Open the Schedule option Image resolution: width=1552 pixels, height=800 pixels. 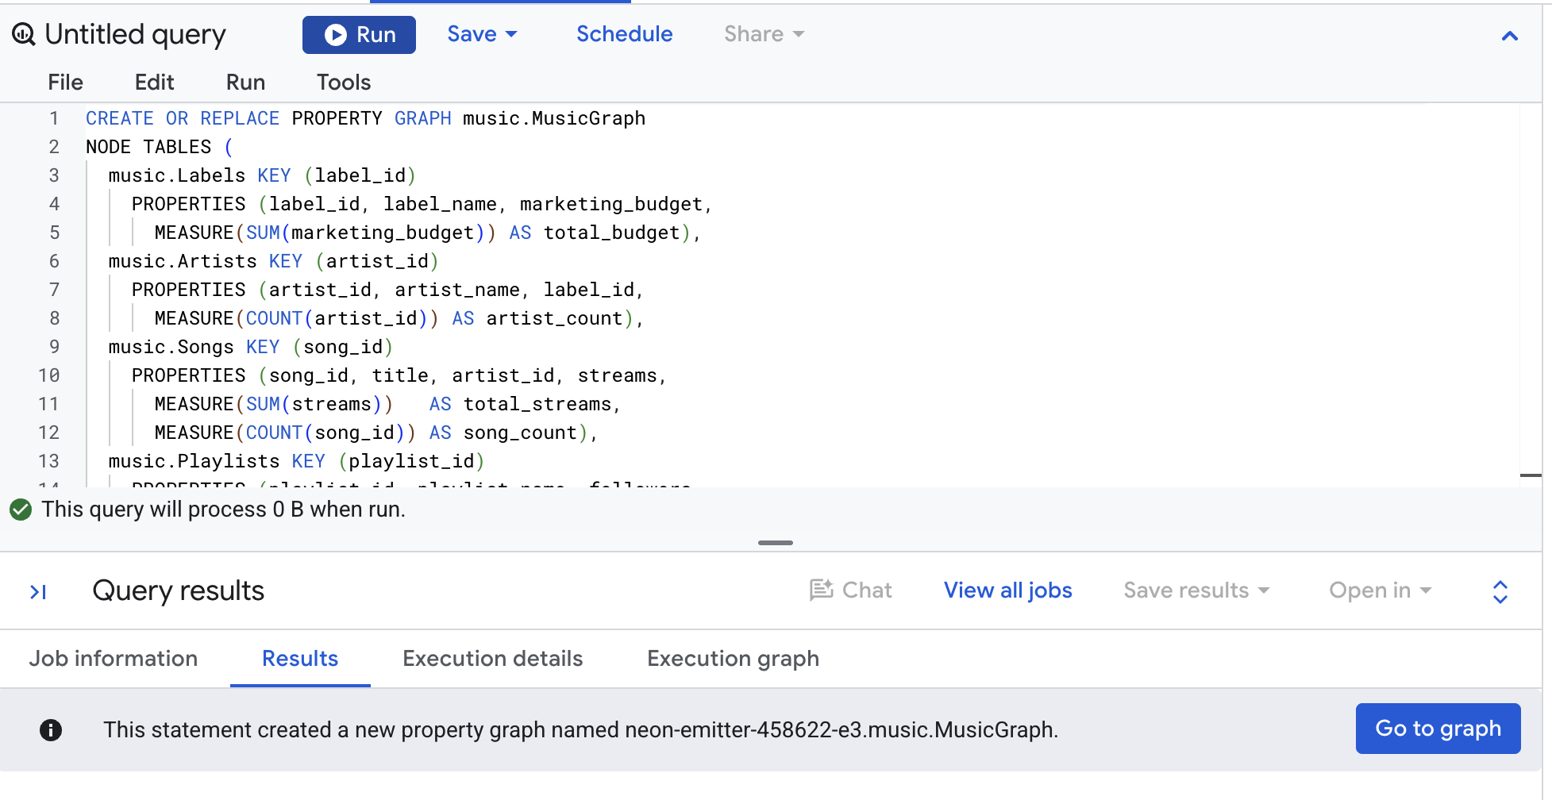624,34
